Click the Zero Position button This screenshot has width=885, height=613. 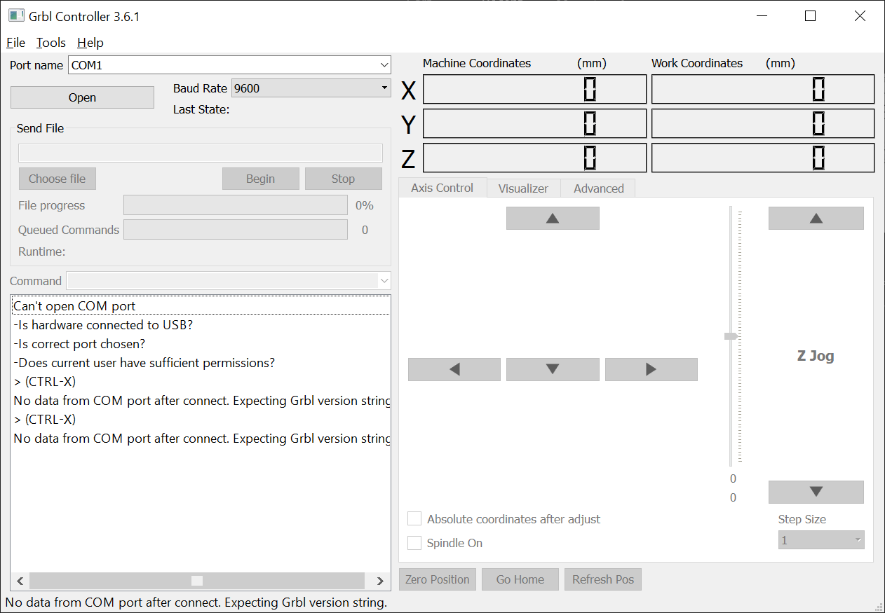click(437, 579)
